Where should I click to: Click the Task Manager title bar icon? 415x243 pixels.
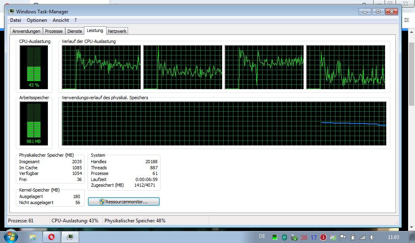(x=11, y=11)
